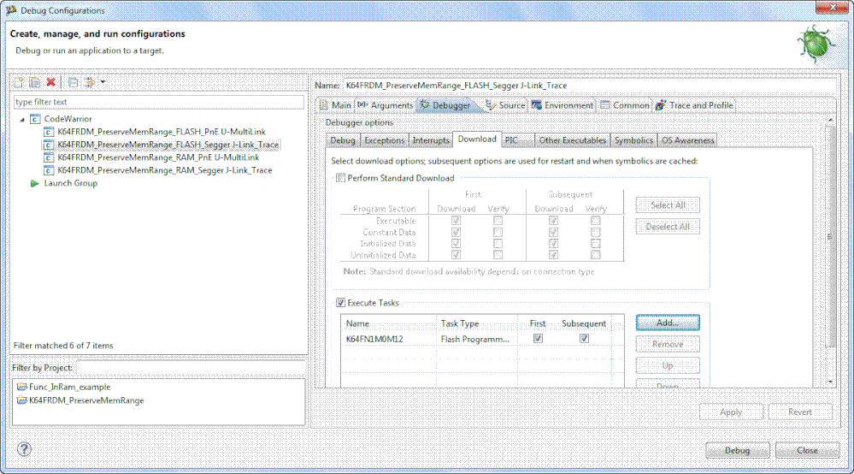This screenshot has height=474, width=854.
Task: Collapse the CodeWarrior tree node
Action: [x=22, y=119]
